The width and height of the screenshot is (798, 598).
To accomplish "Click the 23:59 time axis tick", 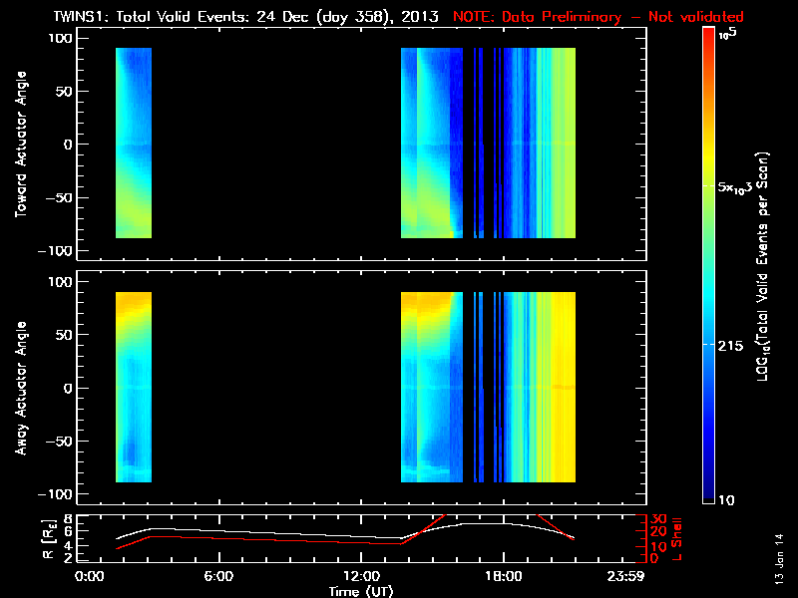I will point(626,576).
